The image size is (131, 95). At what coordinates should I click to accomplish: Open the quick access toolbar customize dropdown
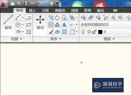(57, 3)
